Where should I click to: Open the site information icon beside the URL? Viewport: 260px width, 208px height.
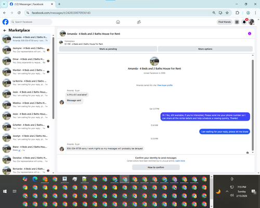[x=28, y=12]
